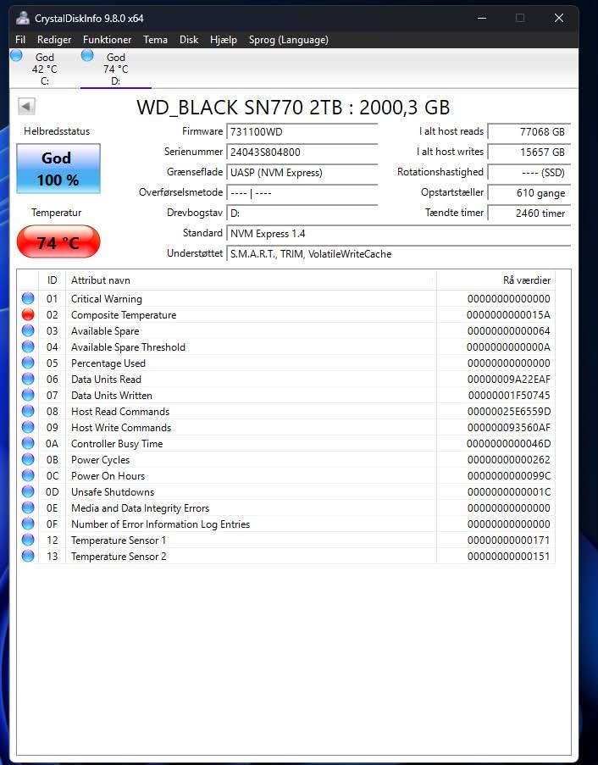
Task: Open the Disk menu
Action: tap(189, 40)
